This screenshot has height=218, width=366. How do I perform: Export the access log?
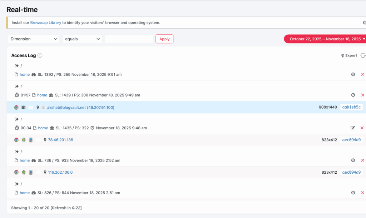pos(349,55)
